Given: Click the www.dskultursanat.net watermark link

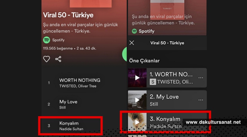Looking at the screenshot, I should click(x=213, y=122).
